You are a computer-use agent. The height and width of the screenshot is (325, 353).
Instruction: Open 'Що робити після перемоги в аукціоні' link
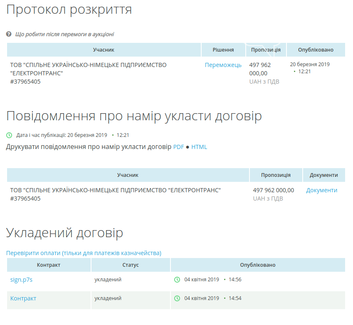point(64,34)
